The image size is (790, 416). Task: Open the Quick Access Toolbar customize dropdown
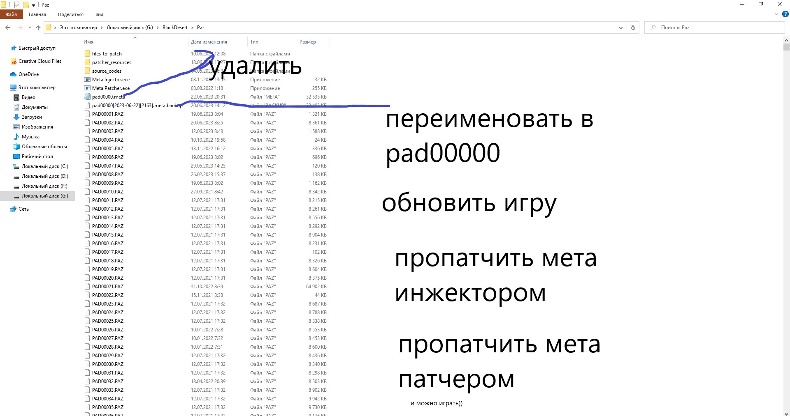(x=34, y=5)
